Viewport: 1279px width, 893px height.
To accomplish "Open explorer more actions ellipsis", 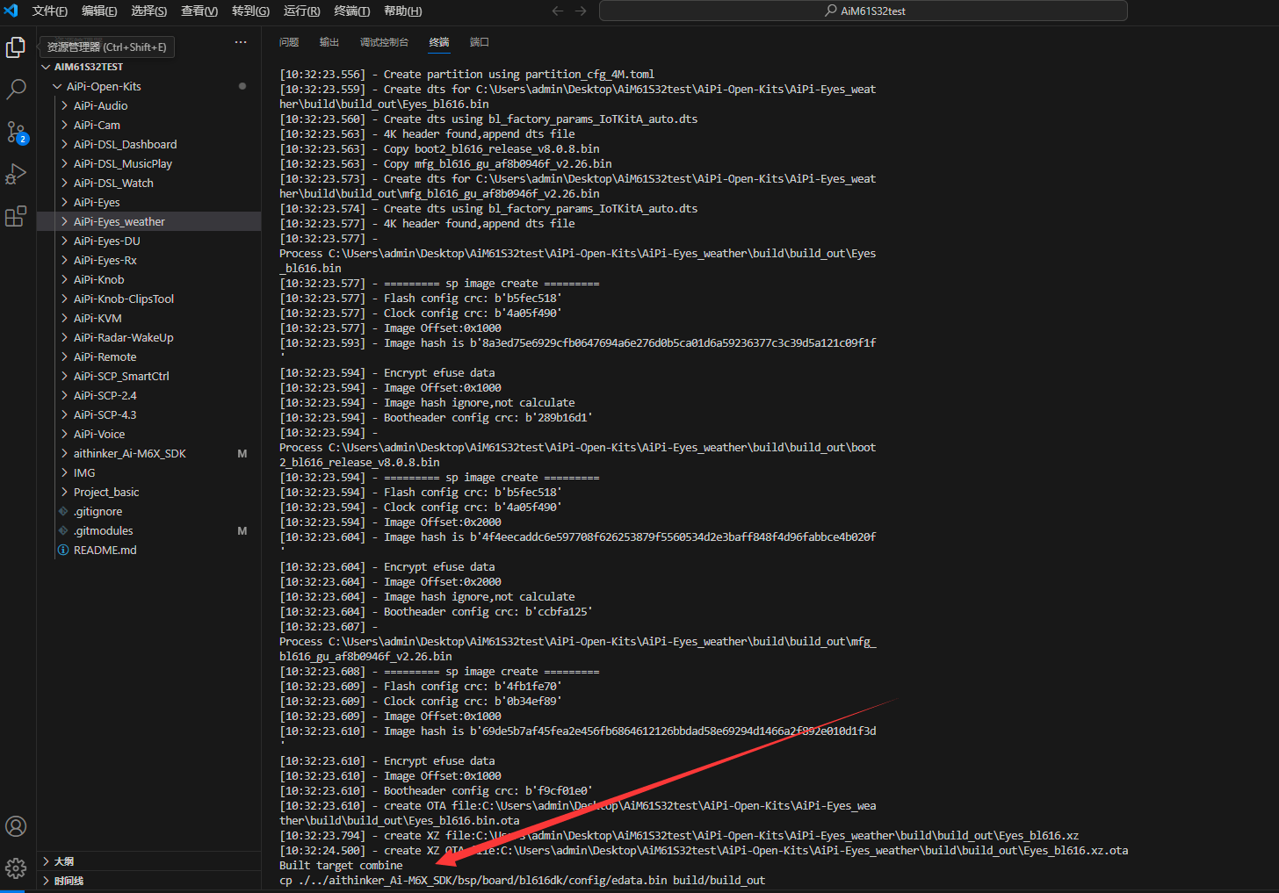I will (241, 42).
